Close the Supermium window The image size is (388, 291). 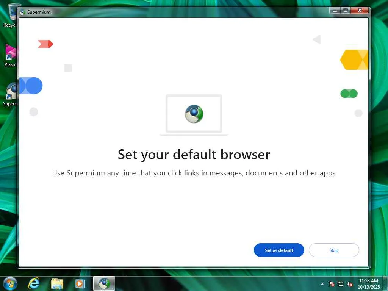point(360,10)
